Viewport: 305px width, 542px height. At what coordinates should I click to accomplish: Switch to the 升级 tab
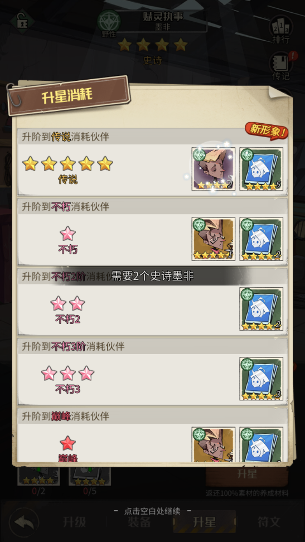coord(75,522)
